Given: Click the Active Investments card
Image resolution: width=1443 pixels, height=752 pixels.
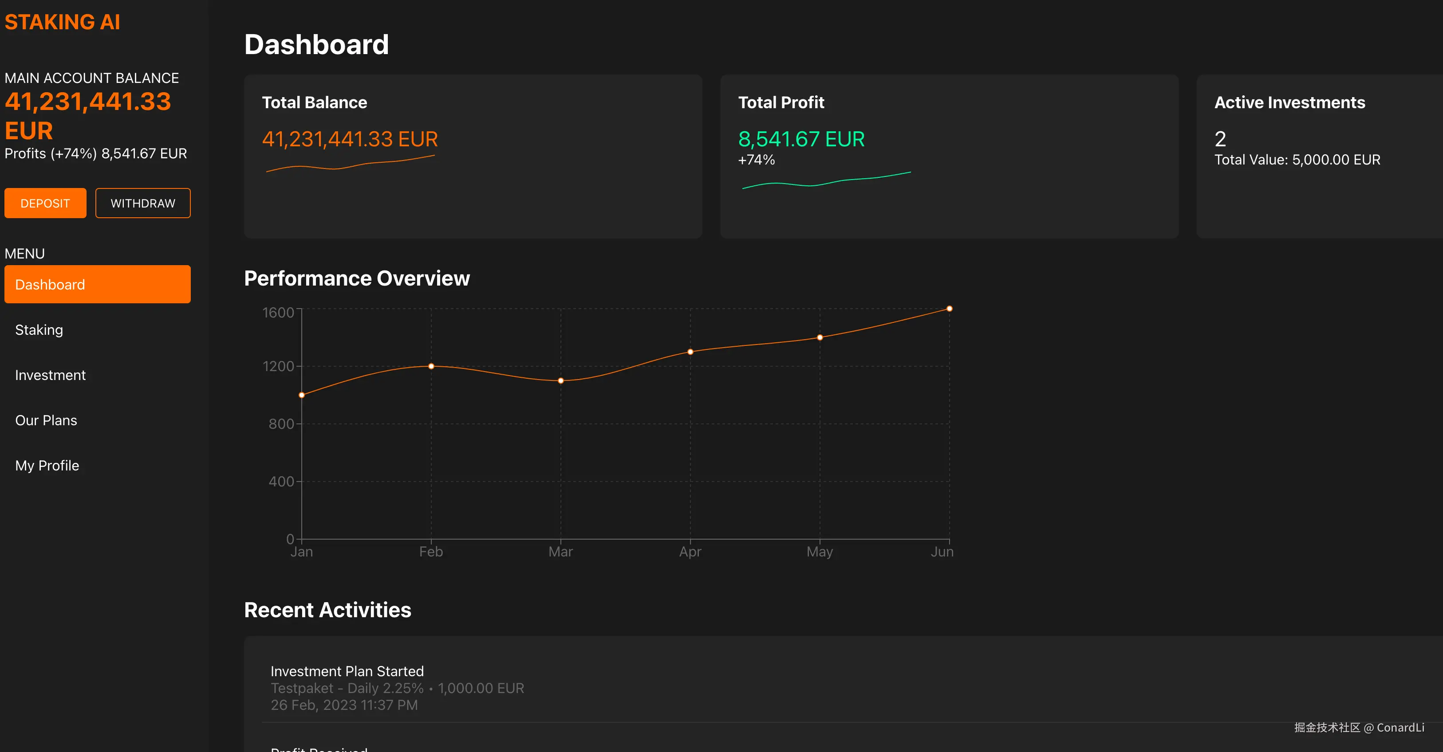Looking at the screenshot, I should coord(1319,156).
